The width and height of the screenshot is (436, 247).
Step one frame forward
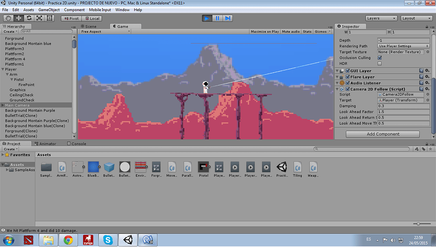[x=228, y=18]
